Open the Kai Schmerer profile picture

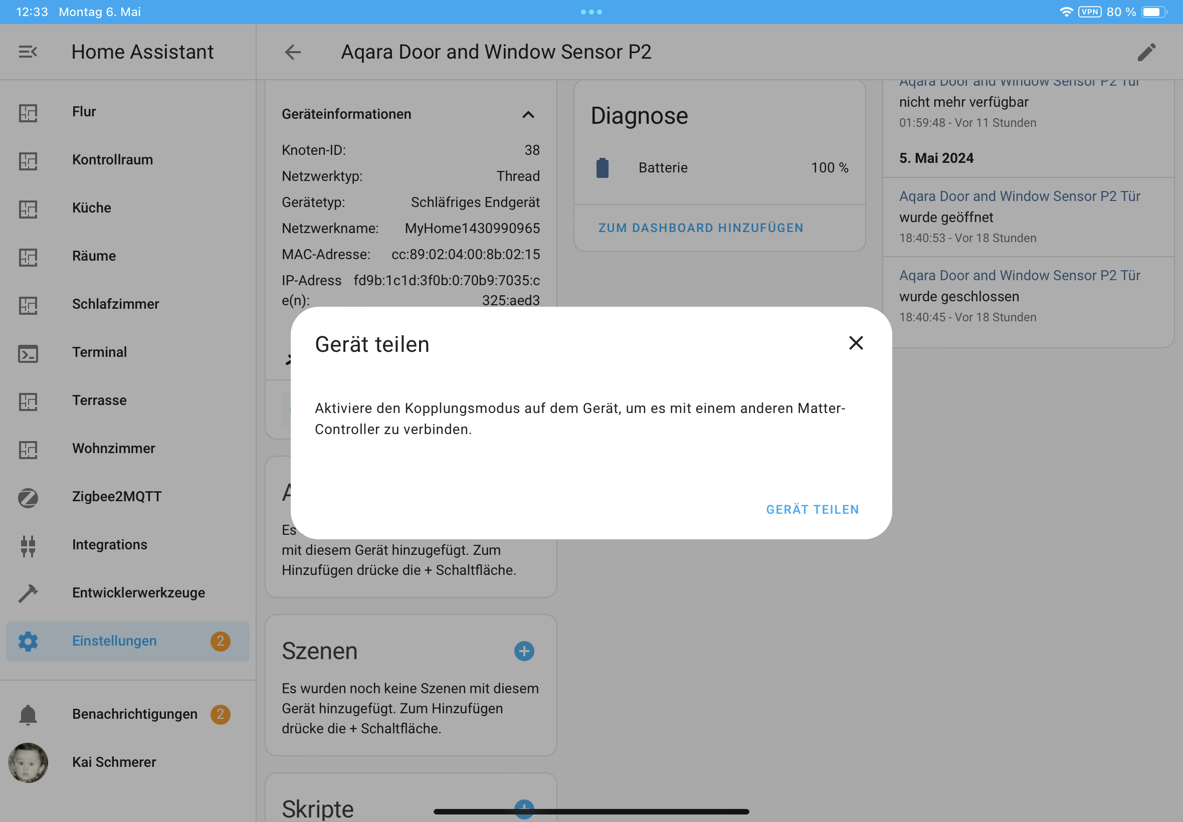(x=28, y=762)
